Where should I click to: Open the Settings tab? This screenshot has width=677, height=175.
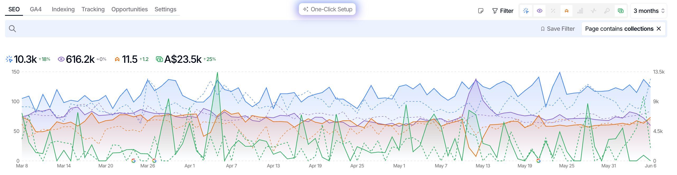point(165,9)
